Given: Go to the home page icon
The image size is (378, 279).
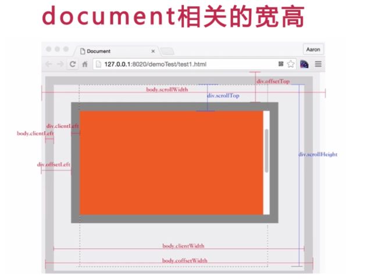Looking at the screenshot, I should 85,65.
